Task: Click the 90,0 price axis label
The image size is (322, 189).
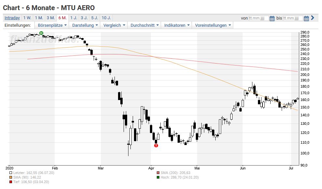Action: point(304,165)
